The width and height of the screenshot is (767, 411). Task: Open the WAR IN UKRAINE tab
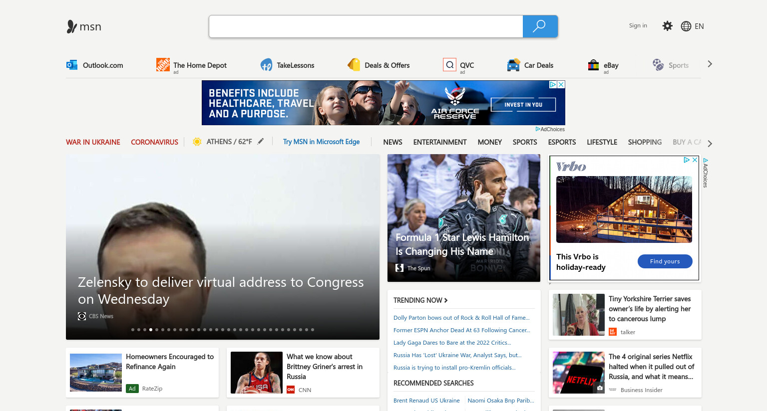tap(93, 142)
